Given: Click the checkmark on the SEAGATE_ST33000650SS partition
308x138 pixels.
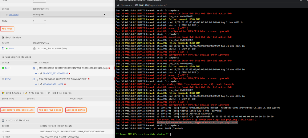Looking at the screenshot, I should 36,73.
